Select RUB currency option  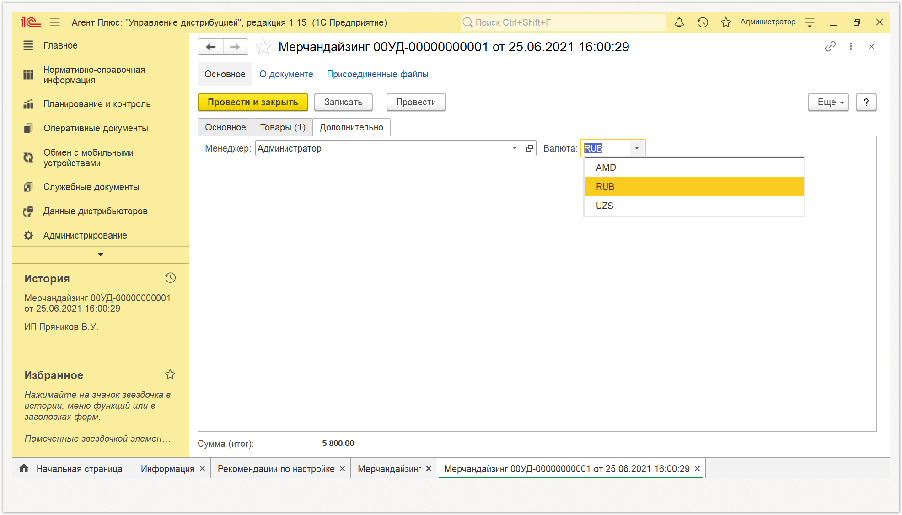[x=694, y=187]
